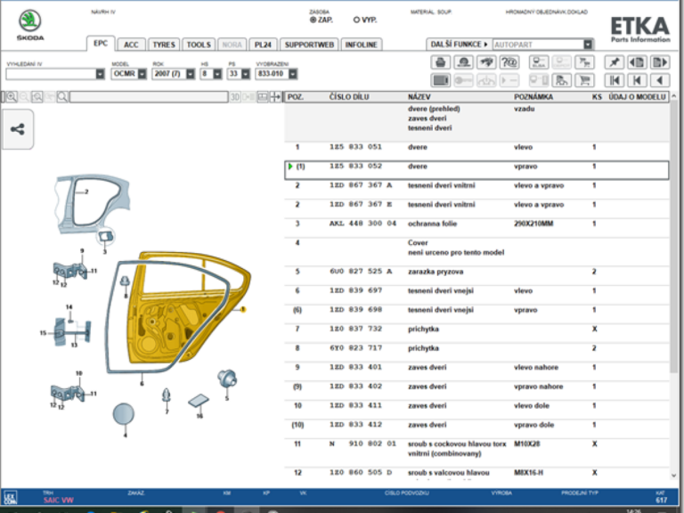Open the AUTOPART dropdown arrow
This screenshot has height=513, width=684.
click(x=588, y=44)
